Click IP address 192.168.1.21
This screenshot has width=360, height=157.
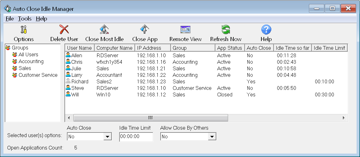coord(151,68)
